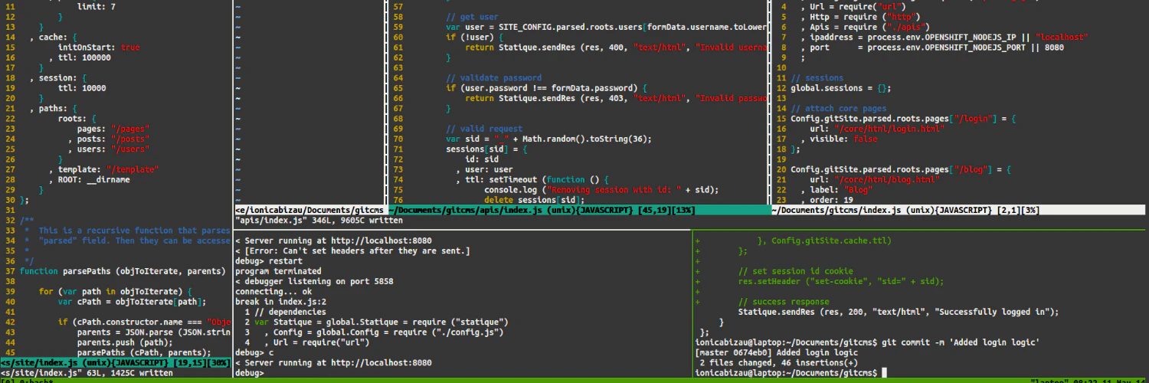Click the 'Successfully logged in' sendRes line
Image resolution: width=1149 pixels, height=383 pixels.
coord(899,313)
